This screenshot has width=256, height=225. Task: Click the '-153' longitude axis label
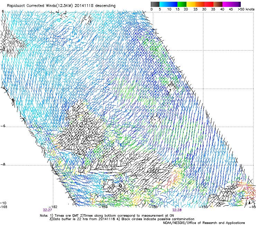point(203,207)
